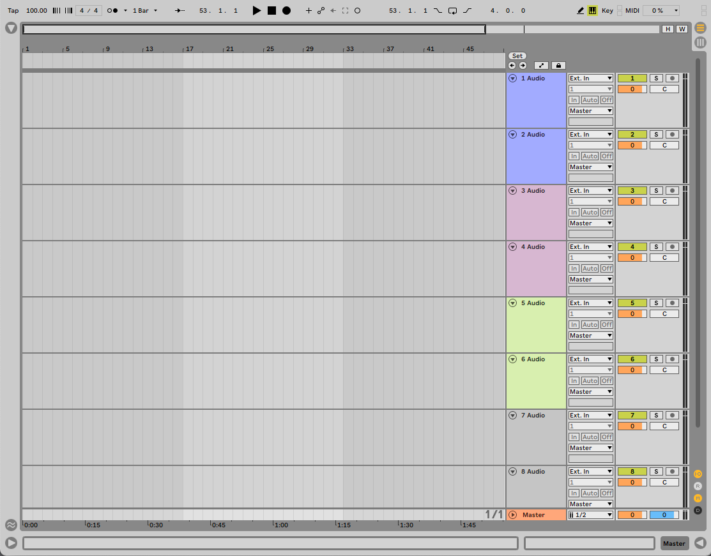
Task: Toggle Punch-In switch
Action: click(x=438, y=10)
